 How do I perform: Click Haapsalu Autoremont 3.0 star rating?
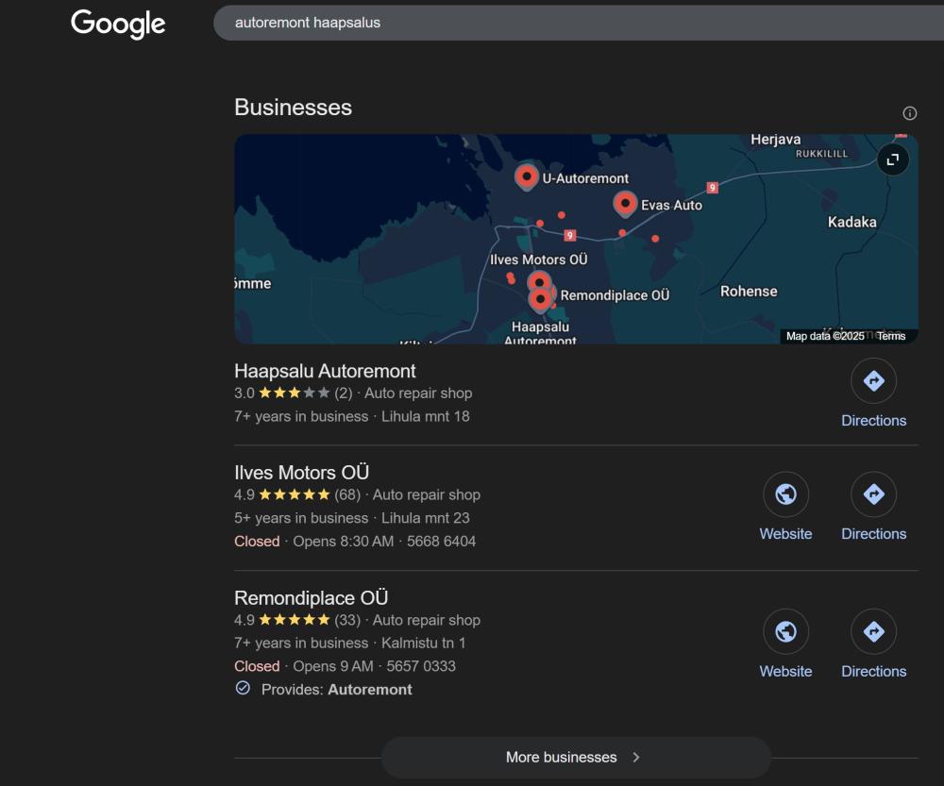(x=294, y=393)
